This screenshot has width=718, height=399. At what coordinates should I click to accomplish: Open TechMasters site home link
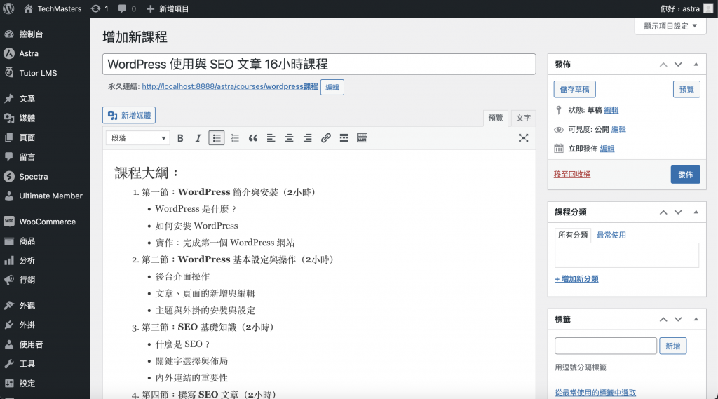tap(53, 8)
